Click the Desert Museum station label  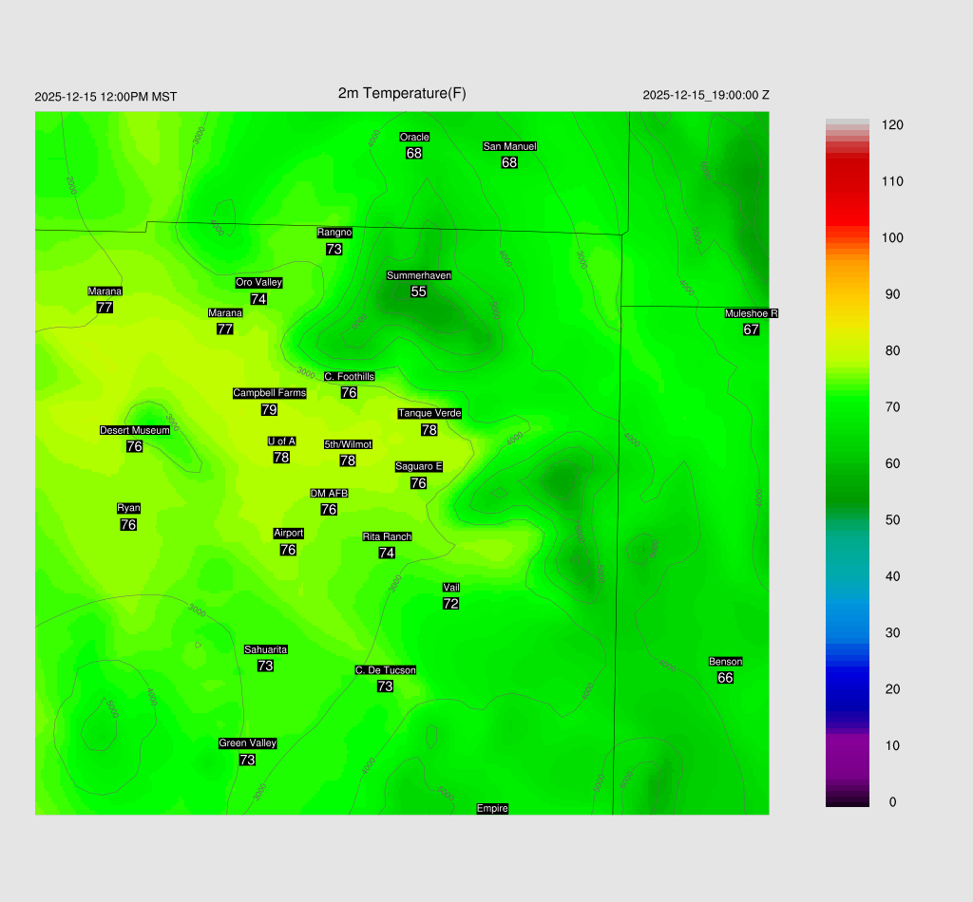click(x=135, y=430)
